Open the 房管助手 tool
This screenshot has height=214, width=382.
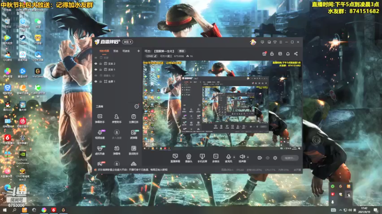tap(117, 118)
